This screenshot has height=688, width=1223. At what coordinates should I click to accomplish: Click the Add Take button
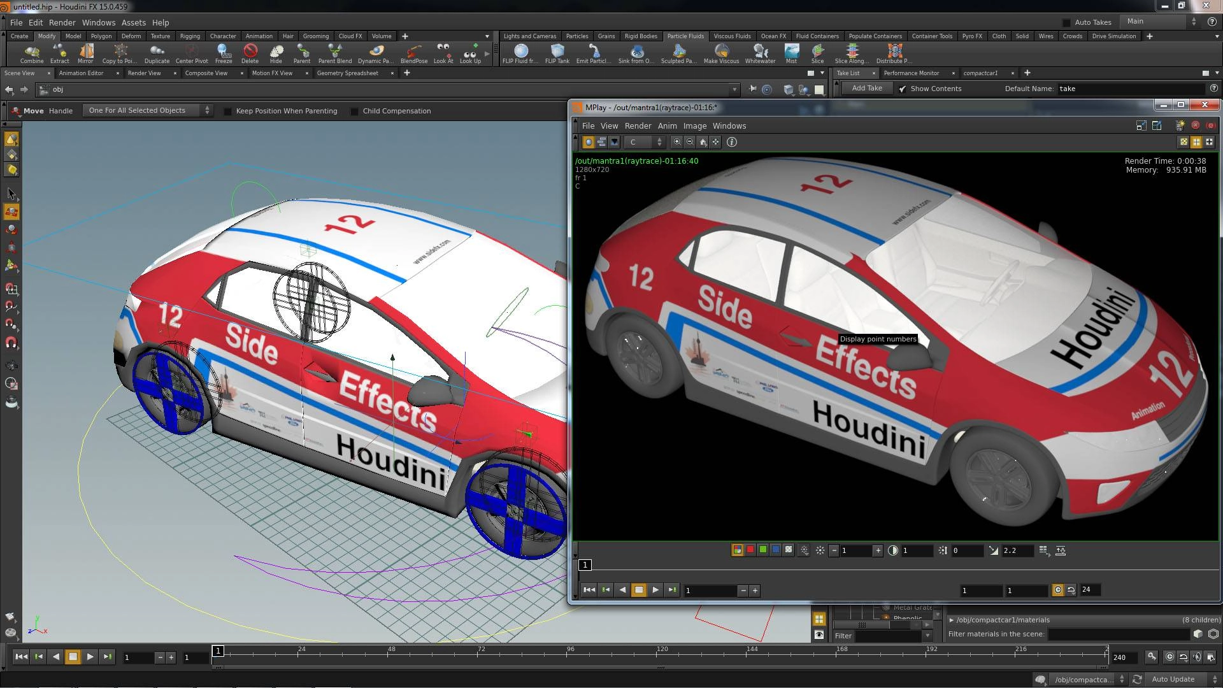click(x=867, y=89)
